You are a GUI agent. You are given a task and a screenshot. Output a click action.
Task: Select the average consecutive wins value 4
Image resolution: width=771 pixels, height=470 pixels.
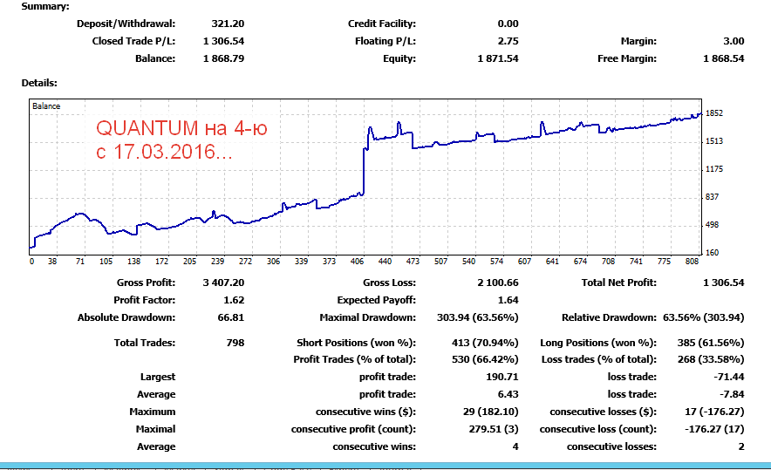[x=515, y=446]
